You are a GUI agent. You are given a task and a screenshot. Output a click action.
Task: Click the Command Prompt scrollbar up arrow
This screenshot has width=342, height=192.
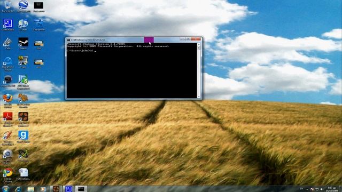click(199, 44)
